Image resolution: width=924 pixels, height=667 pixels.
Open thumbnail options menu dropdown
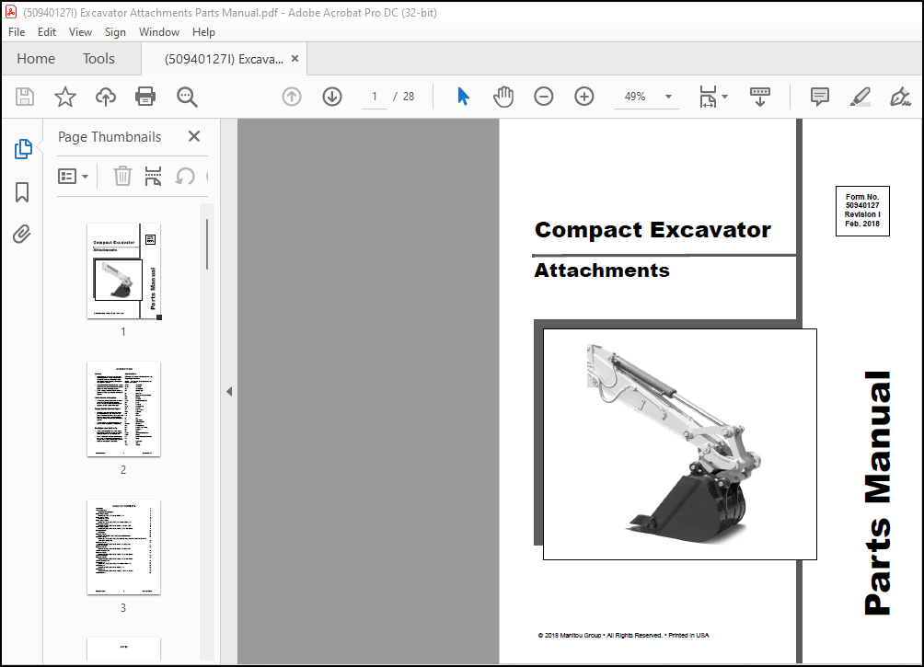point(73,176)
